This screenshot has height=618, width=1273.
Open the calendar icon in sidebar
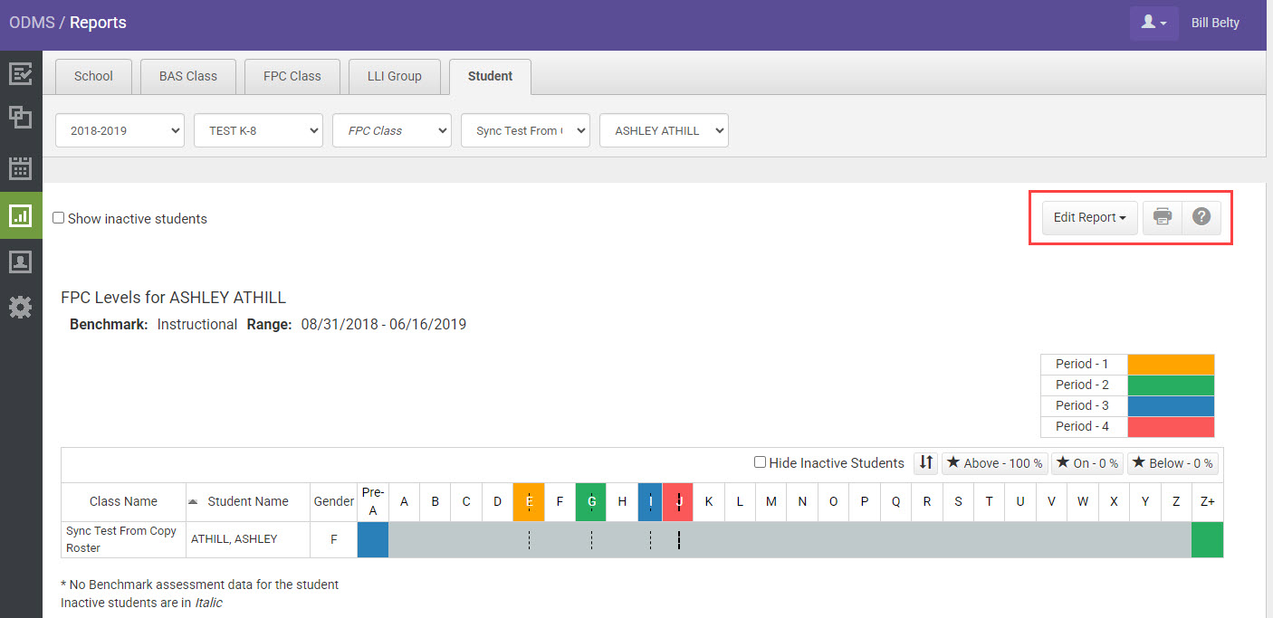click(x=20, y=167)
